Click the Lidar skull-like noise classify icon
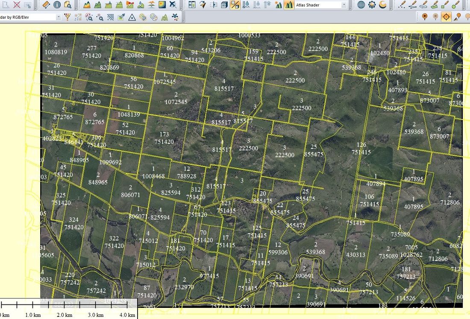470x319 pixels. 175,17
